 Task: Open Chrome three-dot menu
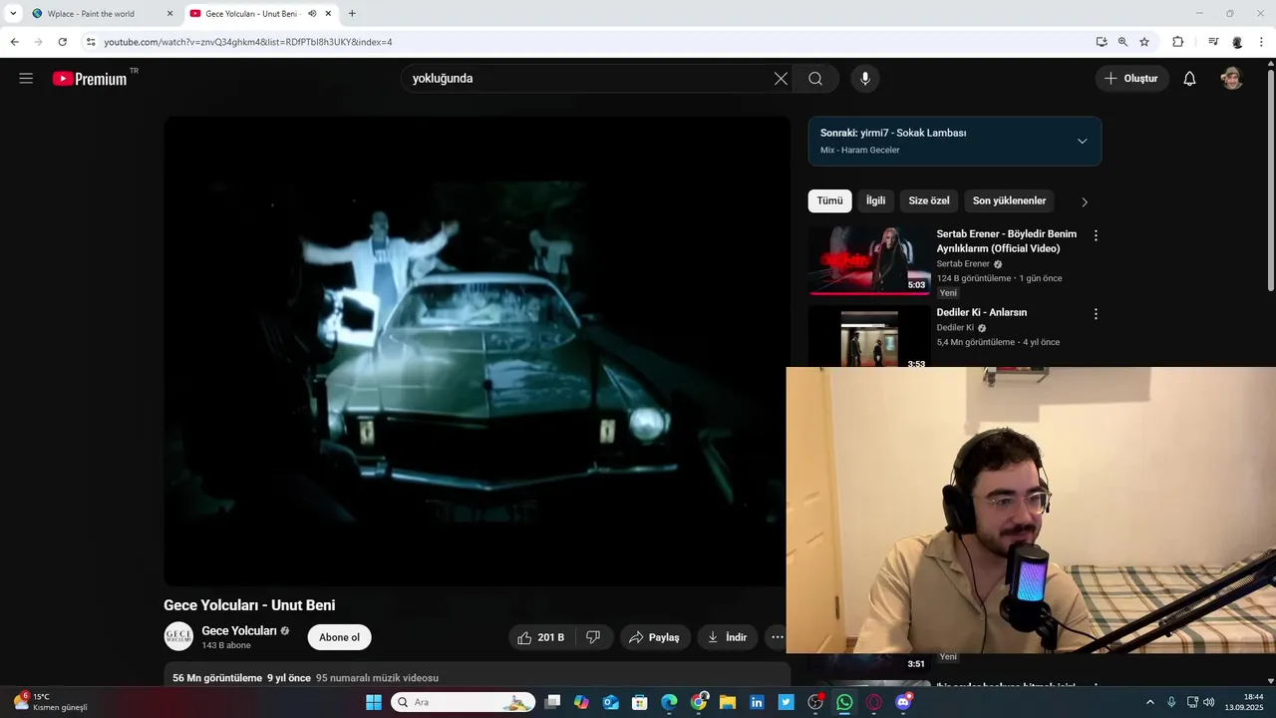click(x=1262, y=42)
